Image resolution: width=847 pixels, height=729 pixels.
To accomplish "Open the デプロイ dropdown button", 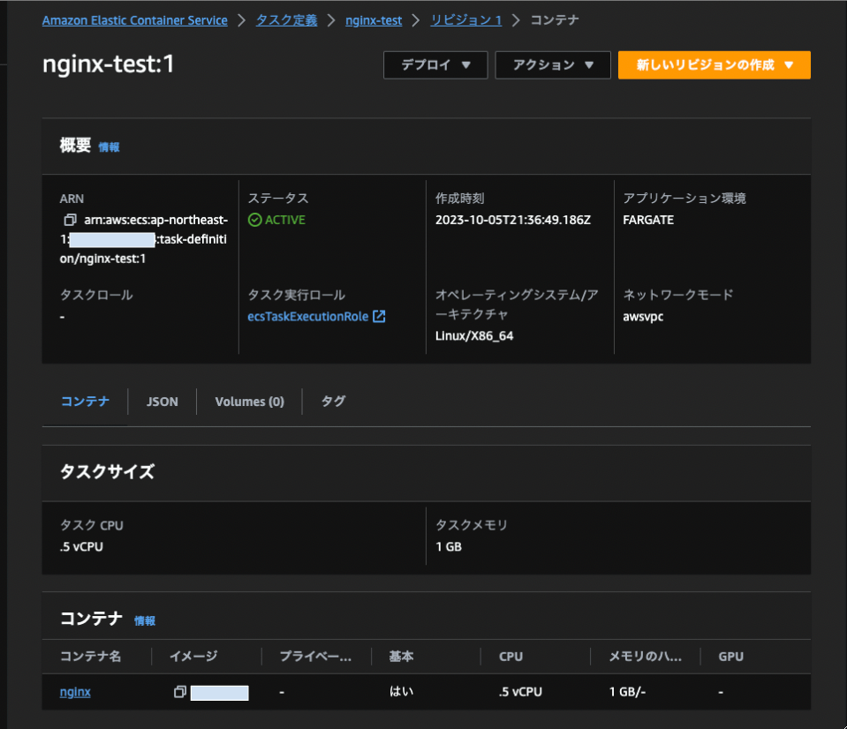I will (435, 65).
